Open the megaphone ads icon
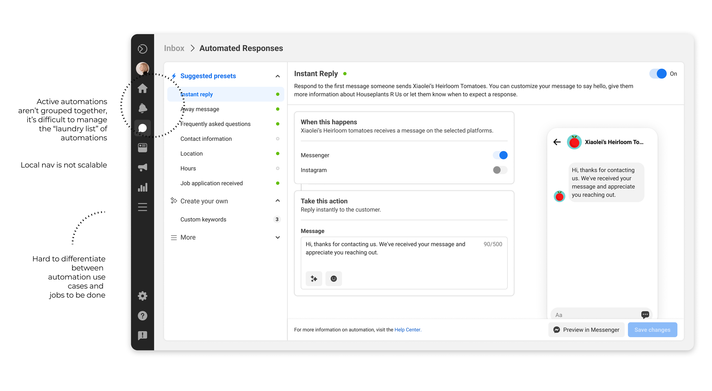Viewport: 712px width, 391px height. (142, 167)
